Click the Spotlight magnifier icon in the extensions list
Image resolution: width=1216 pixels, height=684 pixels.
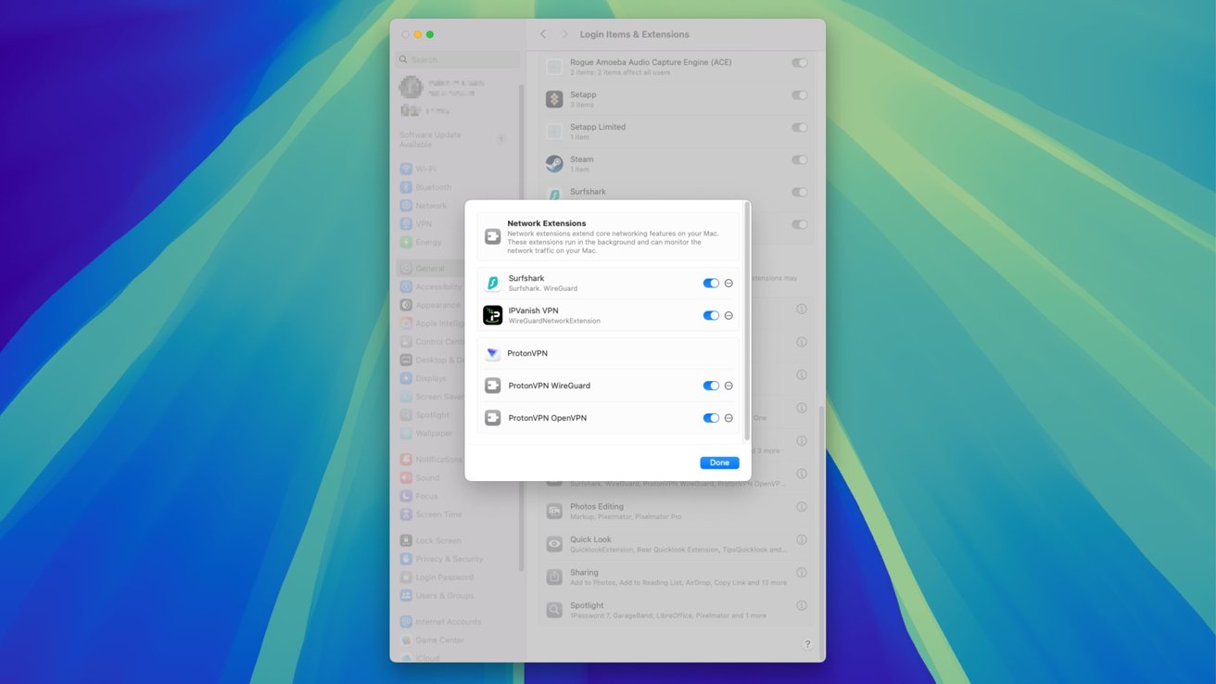pyautogui.click(x=554, y=610)
